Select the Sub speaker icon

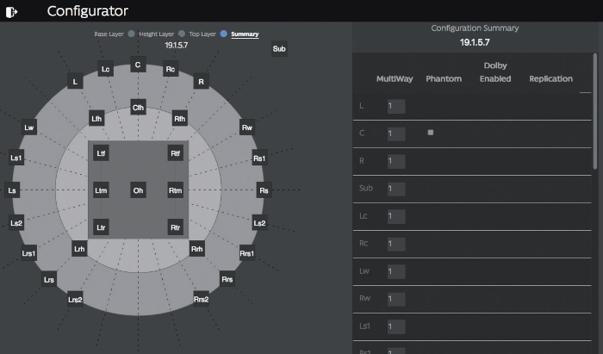point(279,49)
